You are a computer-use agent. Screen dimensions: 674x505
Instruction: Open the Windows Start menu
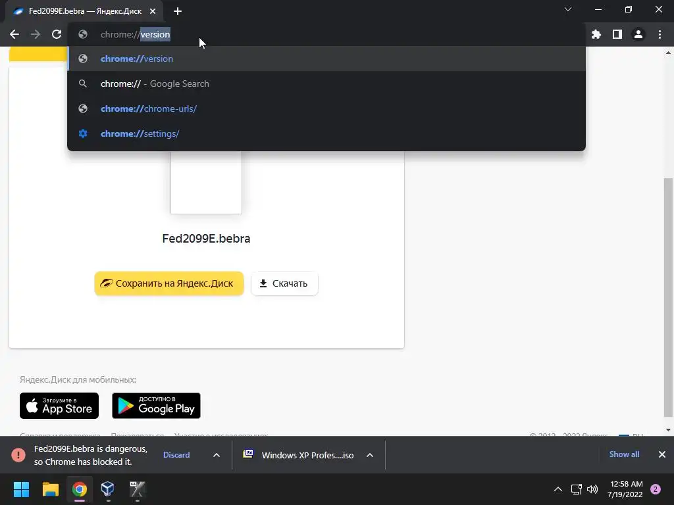point(21,489)
